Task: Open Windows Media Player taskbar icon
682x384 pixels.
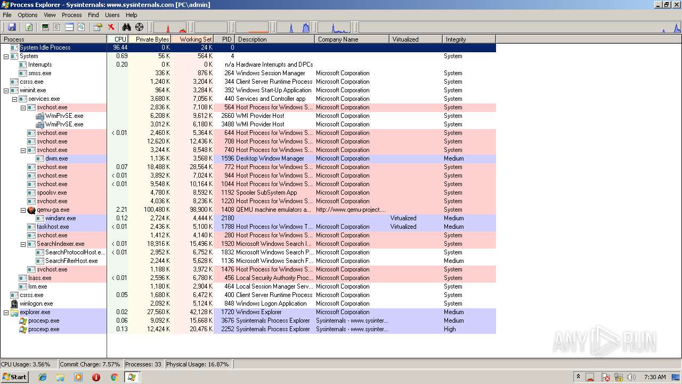Action: click(x=78, y=377)
